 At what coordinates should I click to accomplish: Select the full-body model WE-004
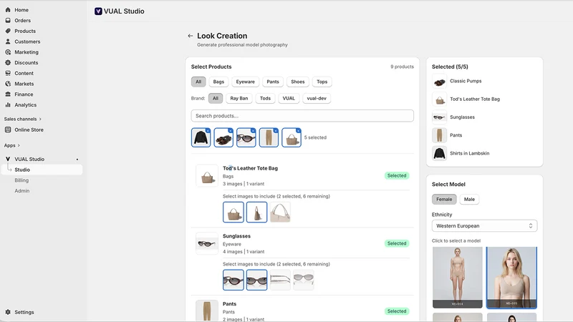coord(457,278)
